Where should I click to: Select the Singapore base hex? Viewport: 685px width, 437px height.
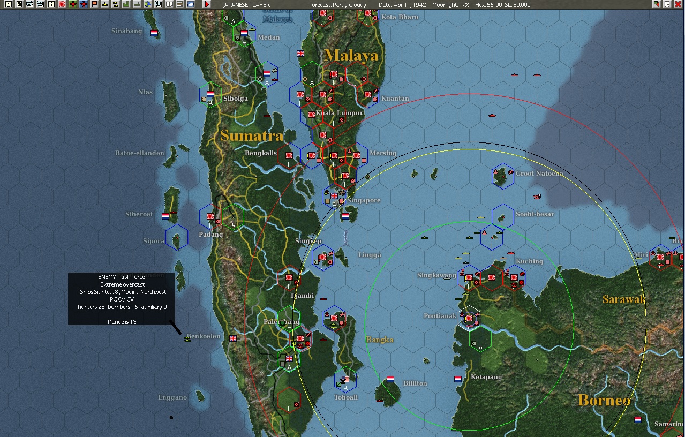(x=334, y=197)
